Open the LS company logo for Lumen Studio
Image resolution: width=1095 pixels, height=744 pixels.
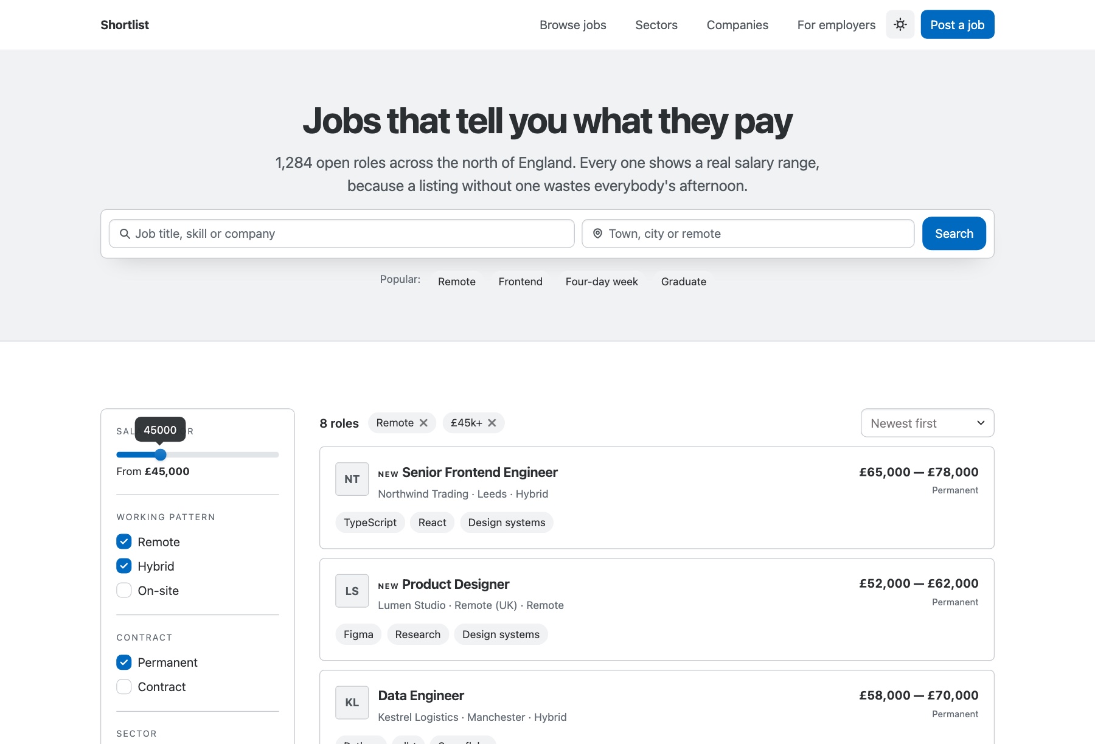tap(352, 591)
